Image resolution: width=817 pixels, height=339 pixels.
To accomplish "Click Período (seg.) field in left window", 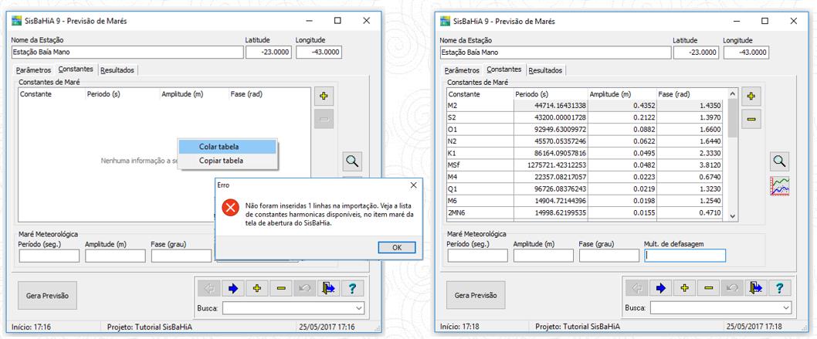I will 49,256.
